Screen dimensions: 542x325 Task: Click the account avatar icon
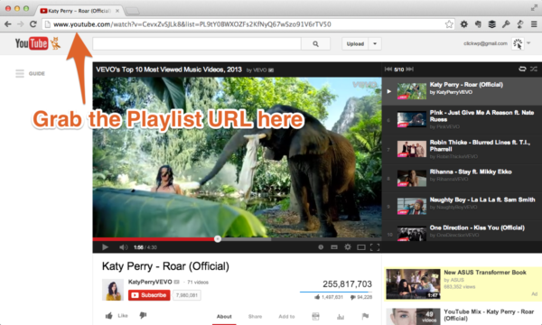[x=518, y=43]
